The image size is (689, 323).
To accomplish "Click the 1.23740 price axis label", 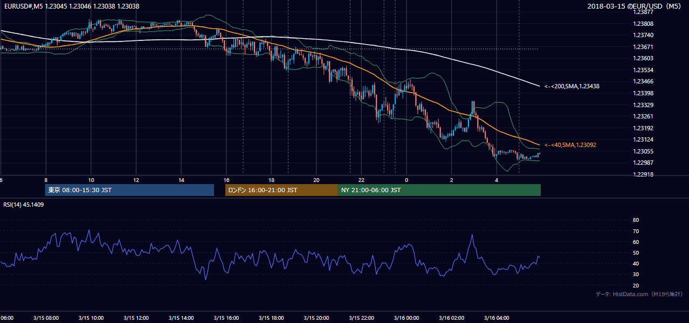I will click(643, 35).
